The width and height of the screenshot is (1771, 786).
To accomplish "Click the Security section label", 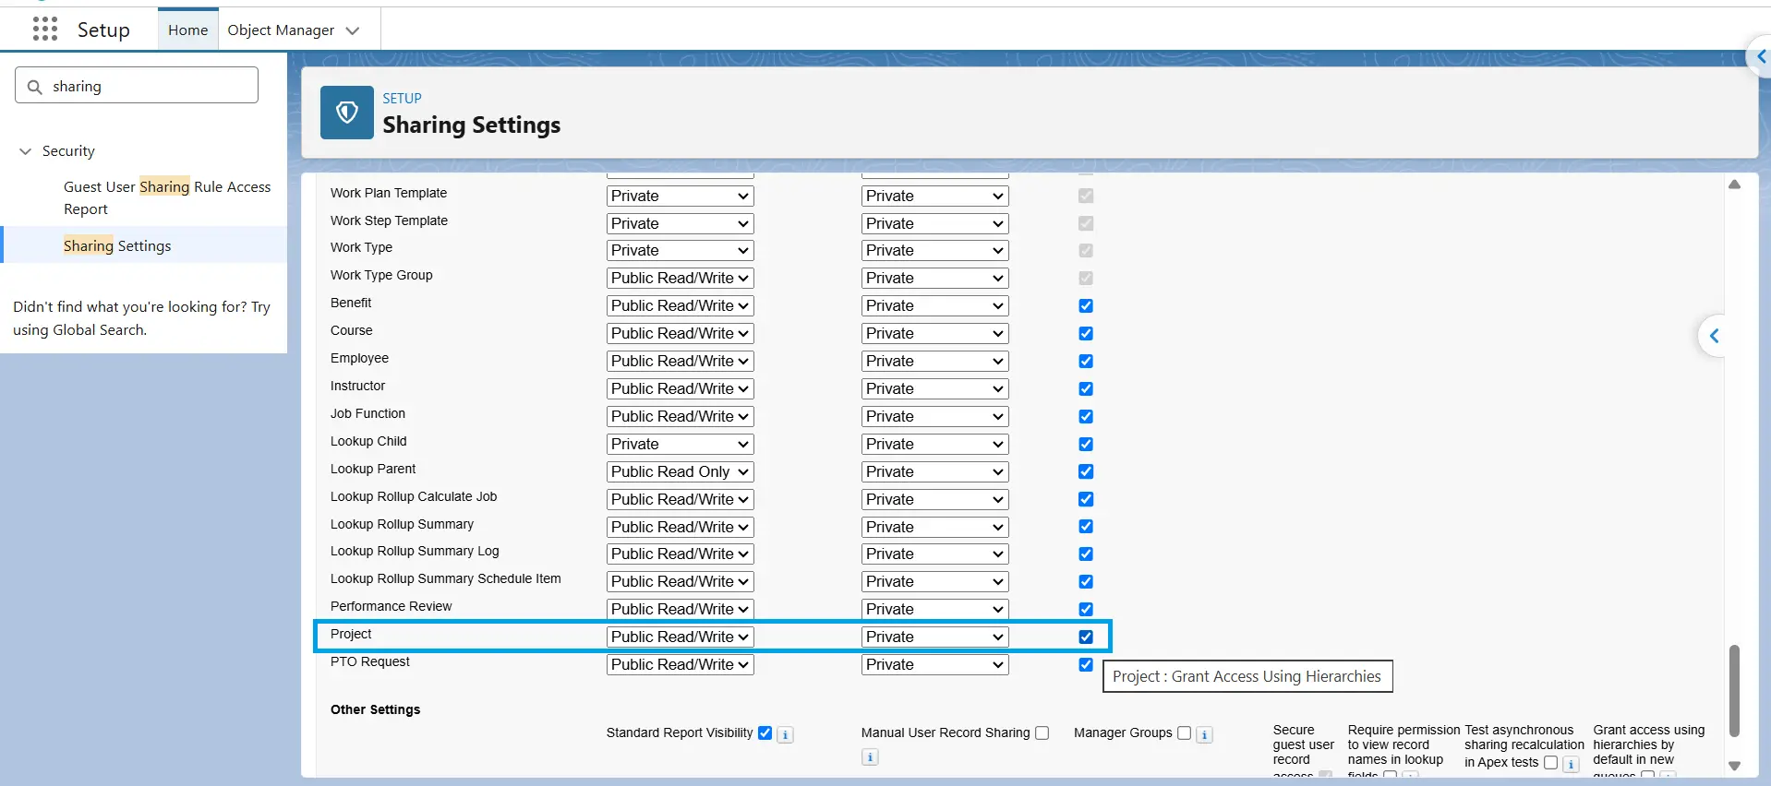I will click(x=68, y=150).
